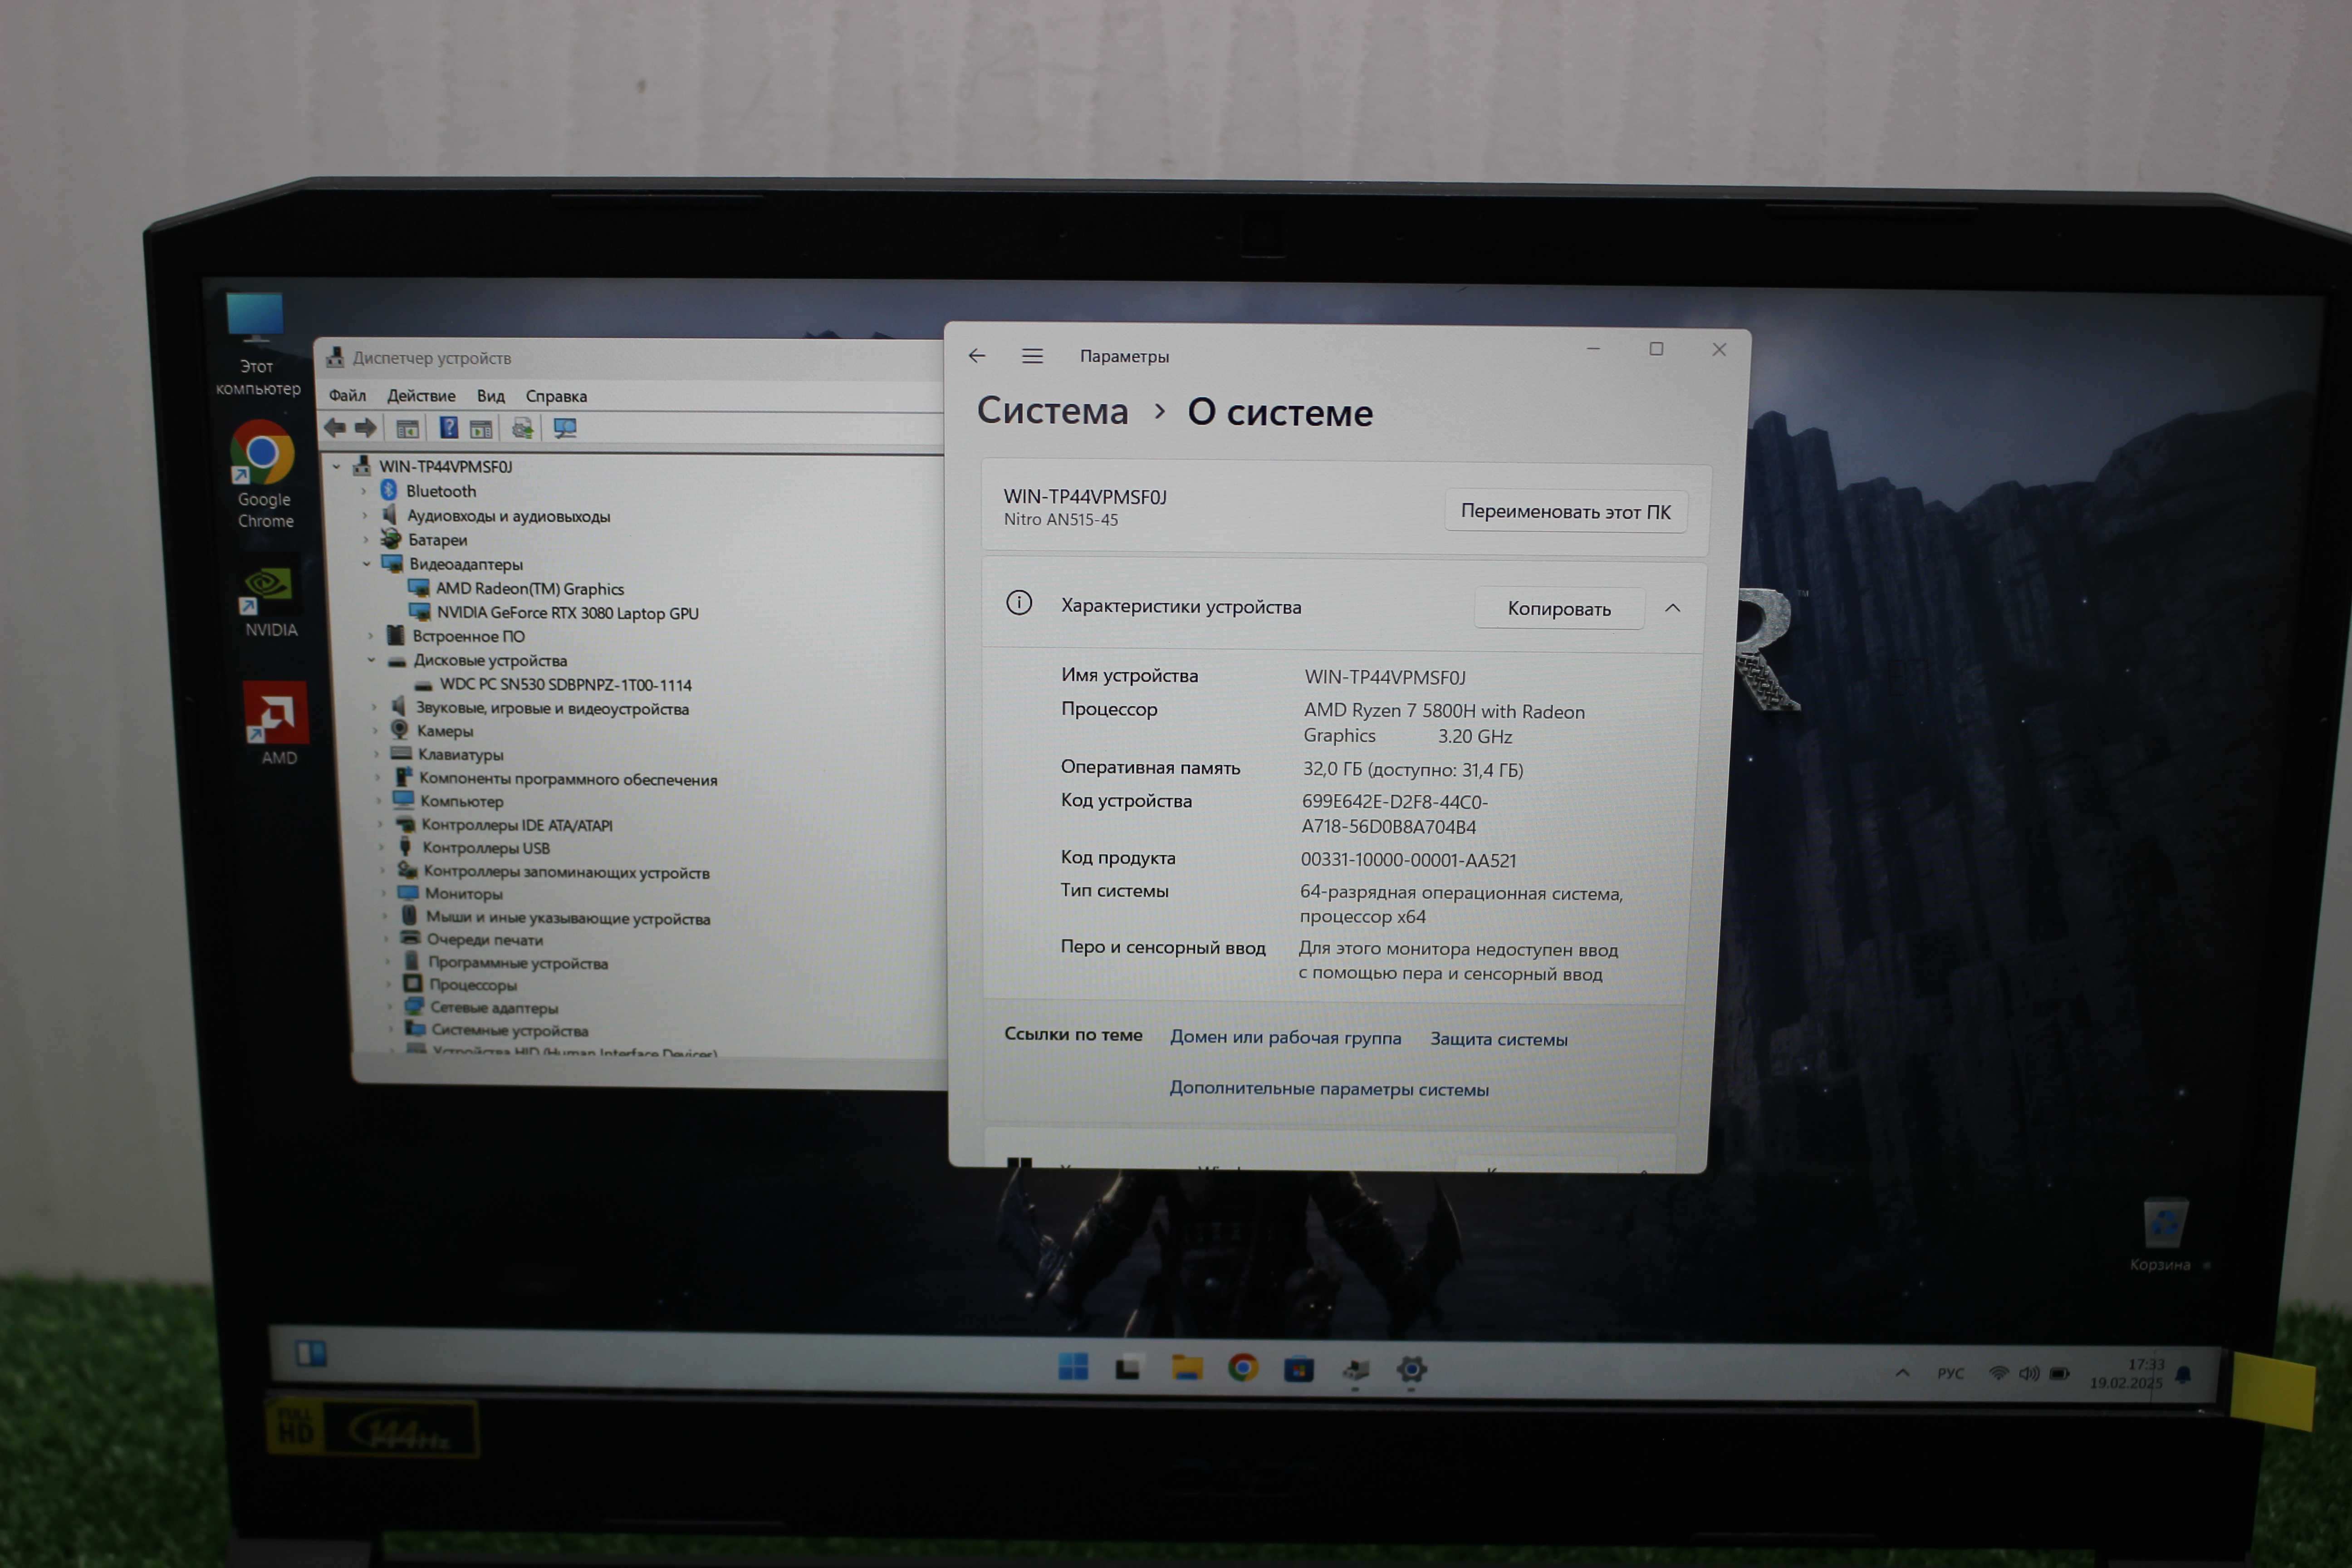Open the Settings hamburger navigation menu
Screen dimensions: 2352x1568
(x=1032, y=356)
